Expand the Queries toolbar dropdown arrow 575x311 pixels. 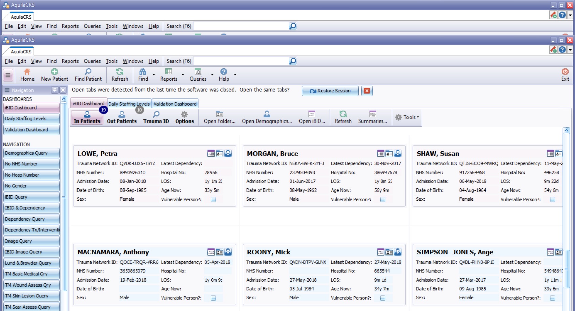click(x=212, y=75)
